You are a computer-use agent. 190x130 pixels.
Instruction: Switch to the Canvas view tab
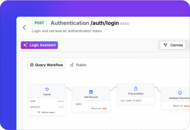click(x=173, y=45)
